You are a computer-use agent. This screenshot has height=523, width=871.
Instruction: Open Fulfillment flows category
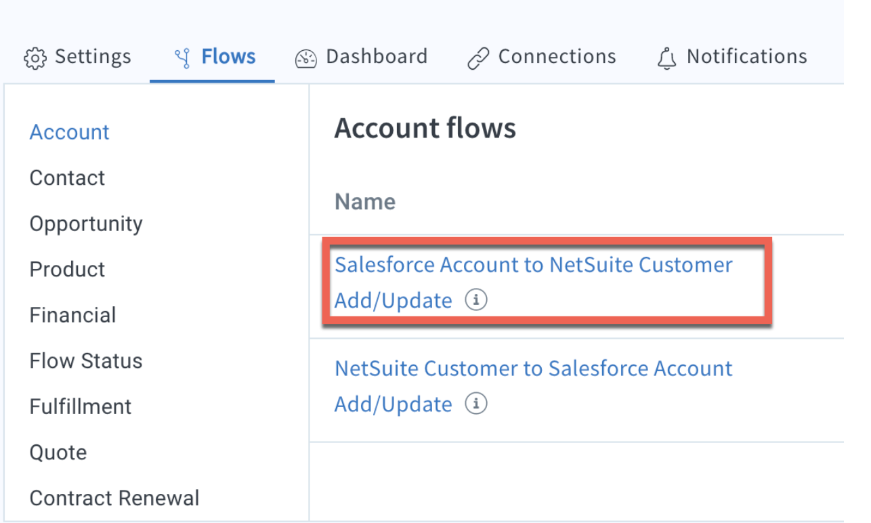(81, 406)
